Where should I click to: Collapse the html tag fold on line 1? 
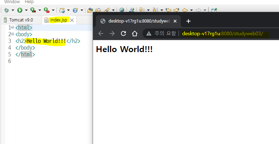[x=13, y=27]
